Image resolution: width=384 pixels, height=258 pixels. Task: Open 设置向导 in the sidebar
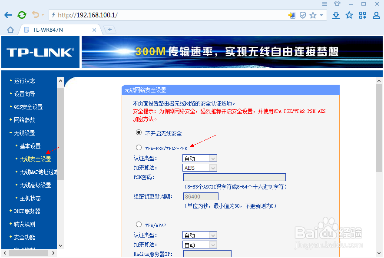coord(24,94)
